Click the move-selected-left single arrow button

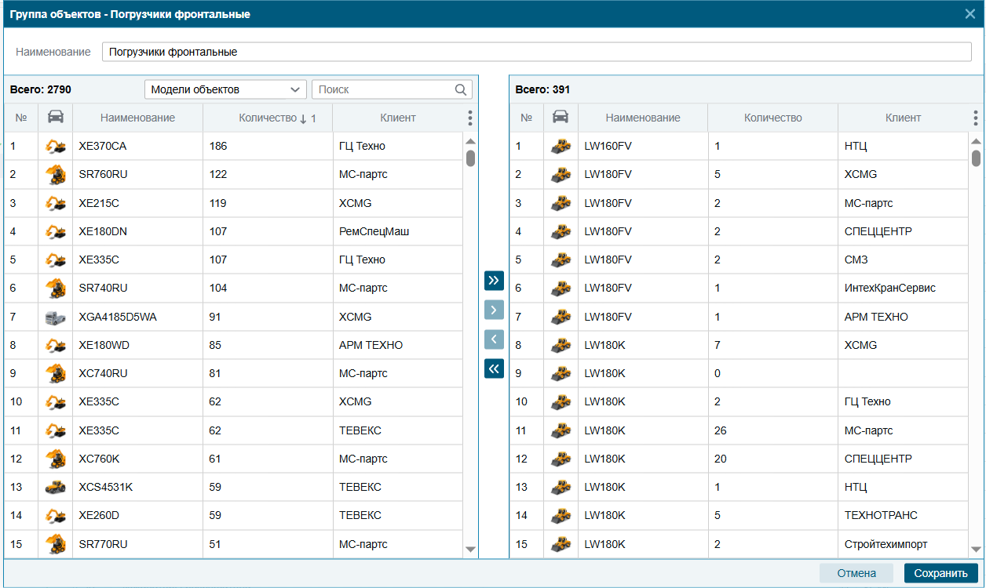point(494,339)
